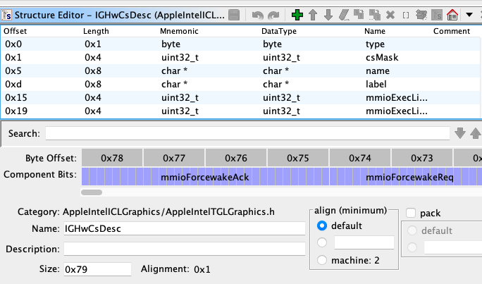Screen dimensions: 482x284
Task: Select the 'csMask' name cell
Action: 382,58
